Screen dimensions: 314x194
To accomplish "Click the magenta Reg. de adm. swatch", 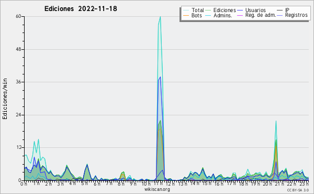I will [x=240, y=15].
